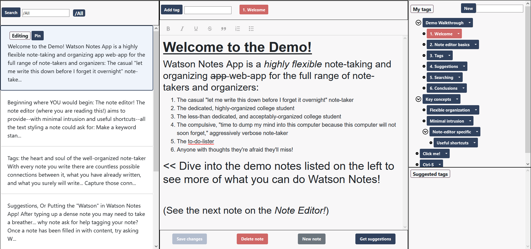The width and height of the screenshot is (531, 249).
Task: Underline the selected text
Action: [x=196, y=28]
